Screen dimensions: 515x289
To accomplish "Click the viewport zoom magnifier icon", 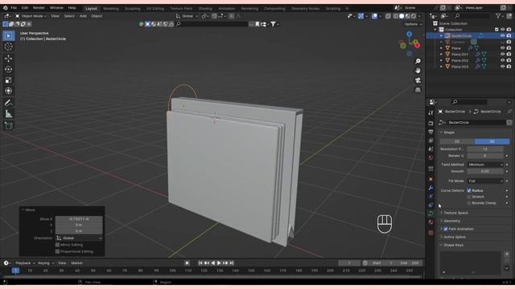I will click(418, 61).
